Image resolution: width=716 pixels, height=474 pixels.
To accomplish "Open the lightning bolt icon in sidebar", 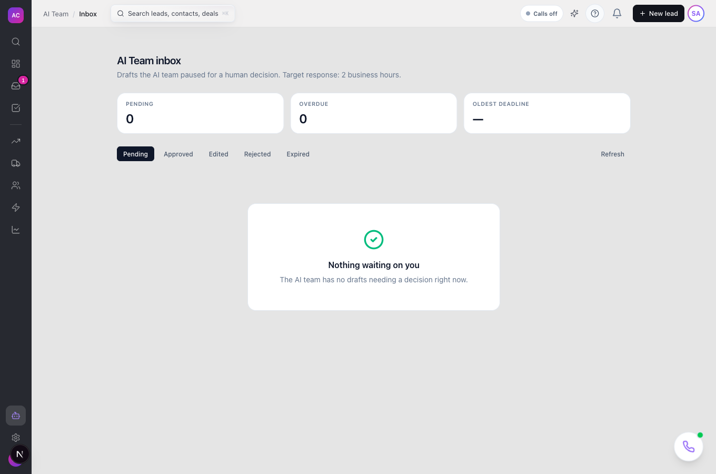I will tap(16, 208).
